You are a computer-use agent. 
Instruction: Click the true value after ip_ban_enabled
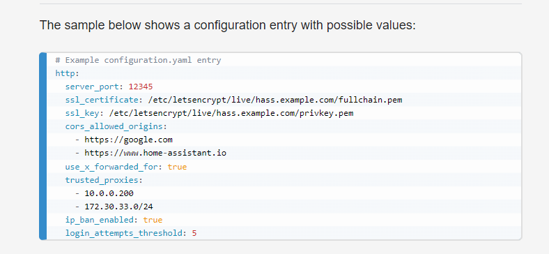pos(153,220)
